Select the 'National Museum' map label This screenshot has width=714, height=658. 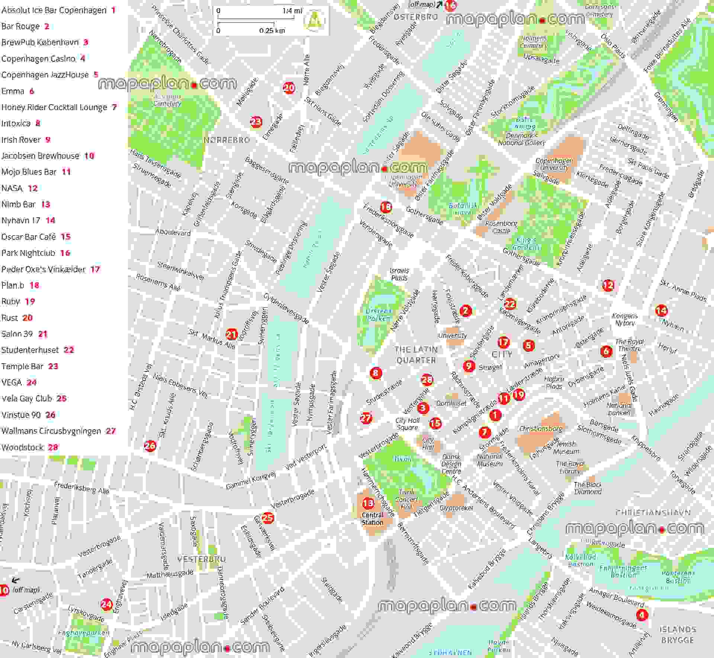[490, 460]
